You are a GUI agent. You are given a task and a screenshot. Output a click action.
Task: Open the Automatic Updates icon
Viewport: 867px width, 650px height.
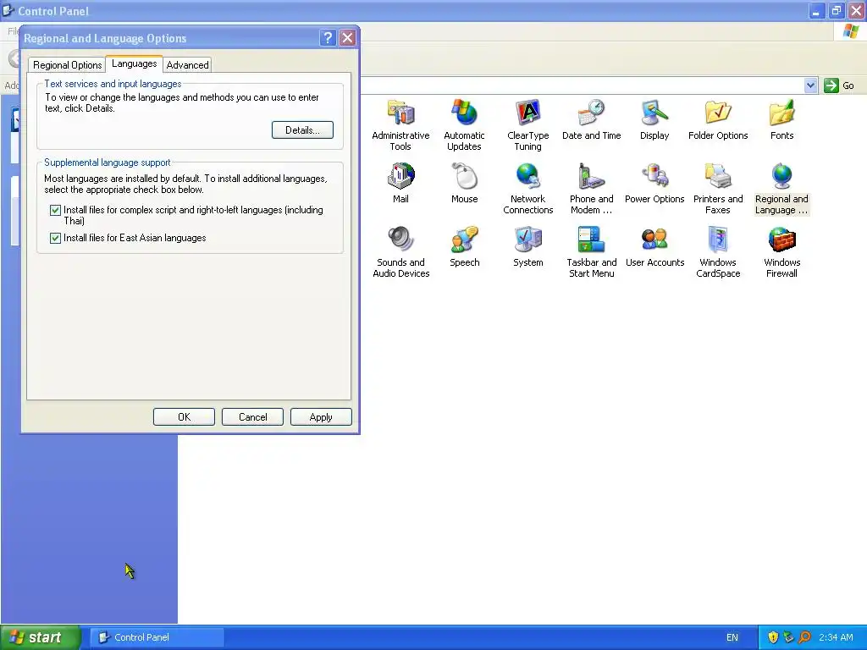tap(464, 125)
